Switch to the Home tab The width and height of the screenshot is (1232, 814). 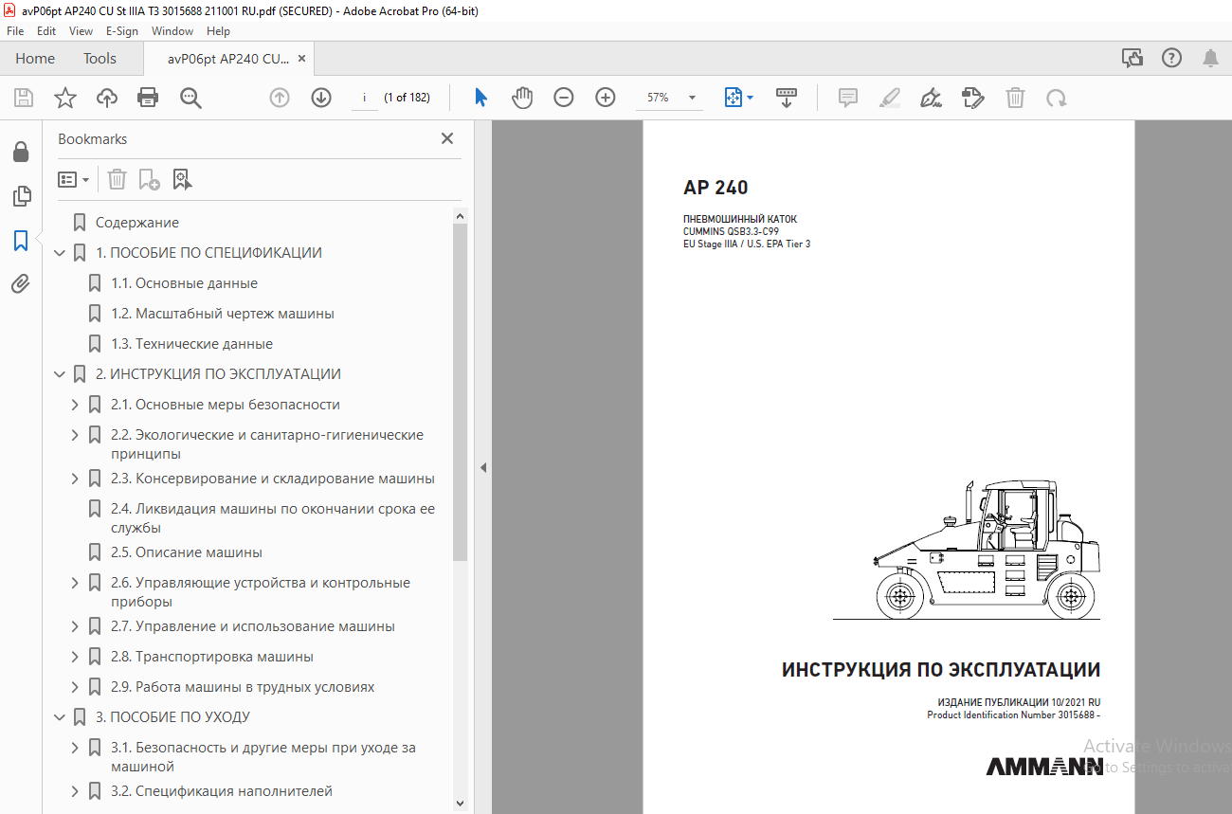coord(35,59)
